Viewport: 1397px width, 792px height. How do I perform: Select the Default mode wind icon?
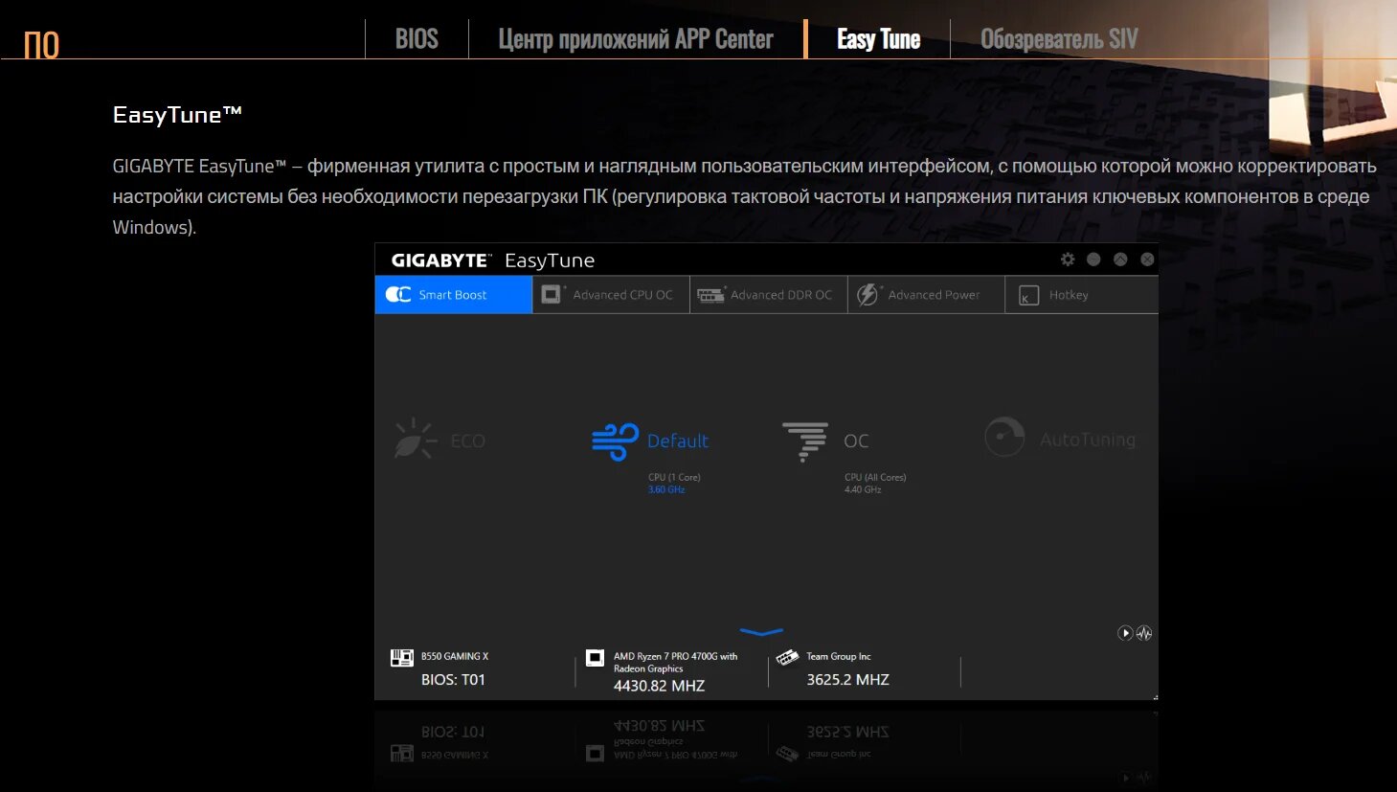615,441
